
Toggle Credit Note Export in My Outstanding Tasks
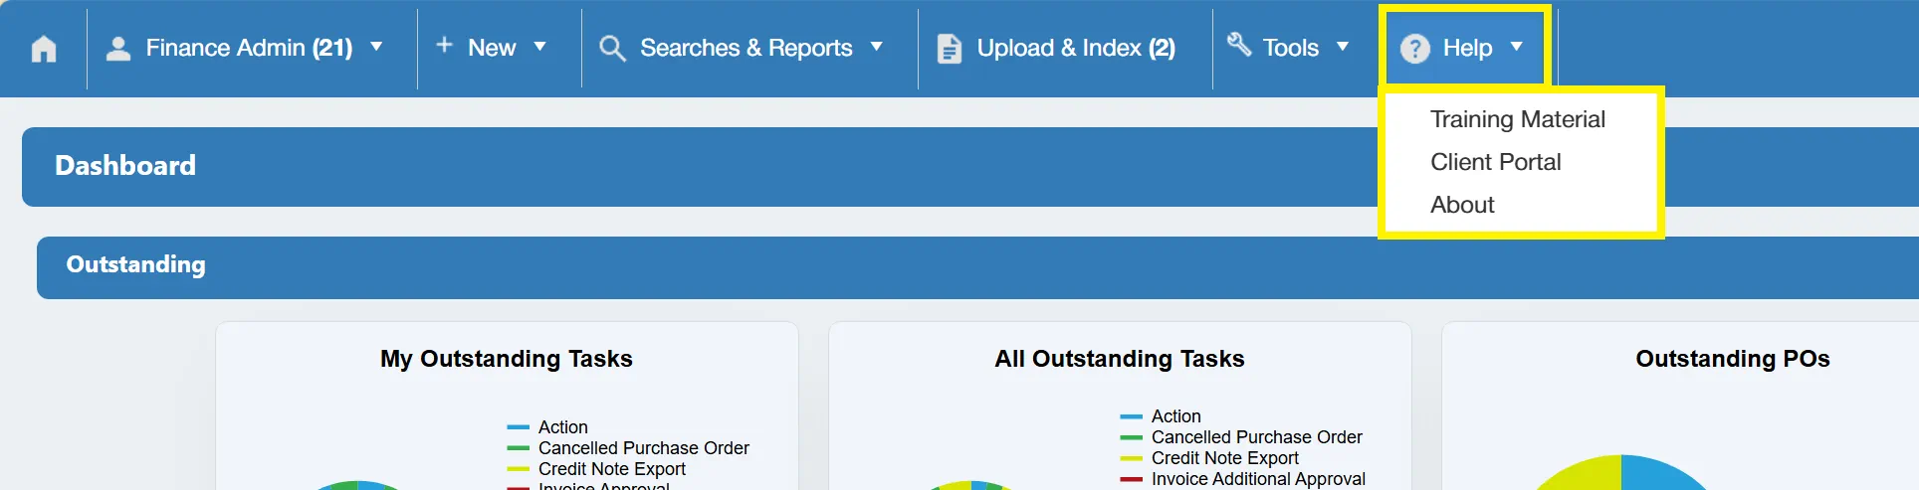pos(596,469)
